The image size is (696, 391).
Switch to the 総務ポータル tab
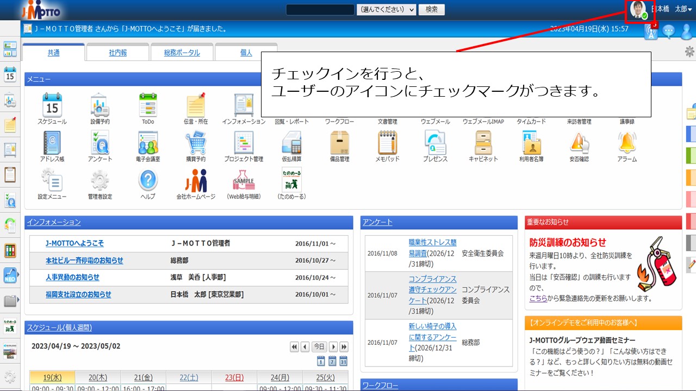[182, 53]
